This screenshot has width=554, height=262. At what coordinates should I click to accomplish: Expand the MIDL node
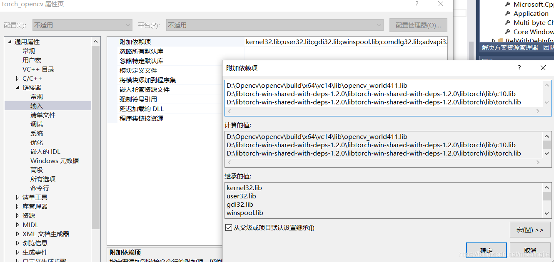[x=17, y=225]
